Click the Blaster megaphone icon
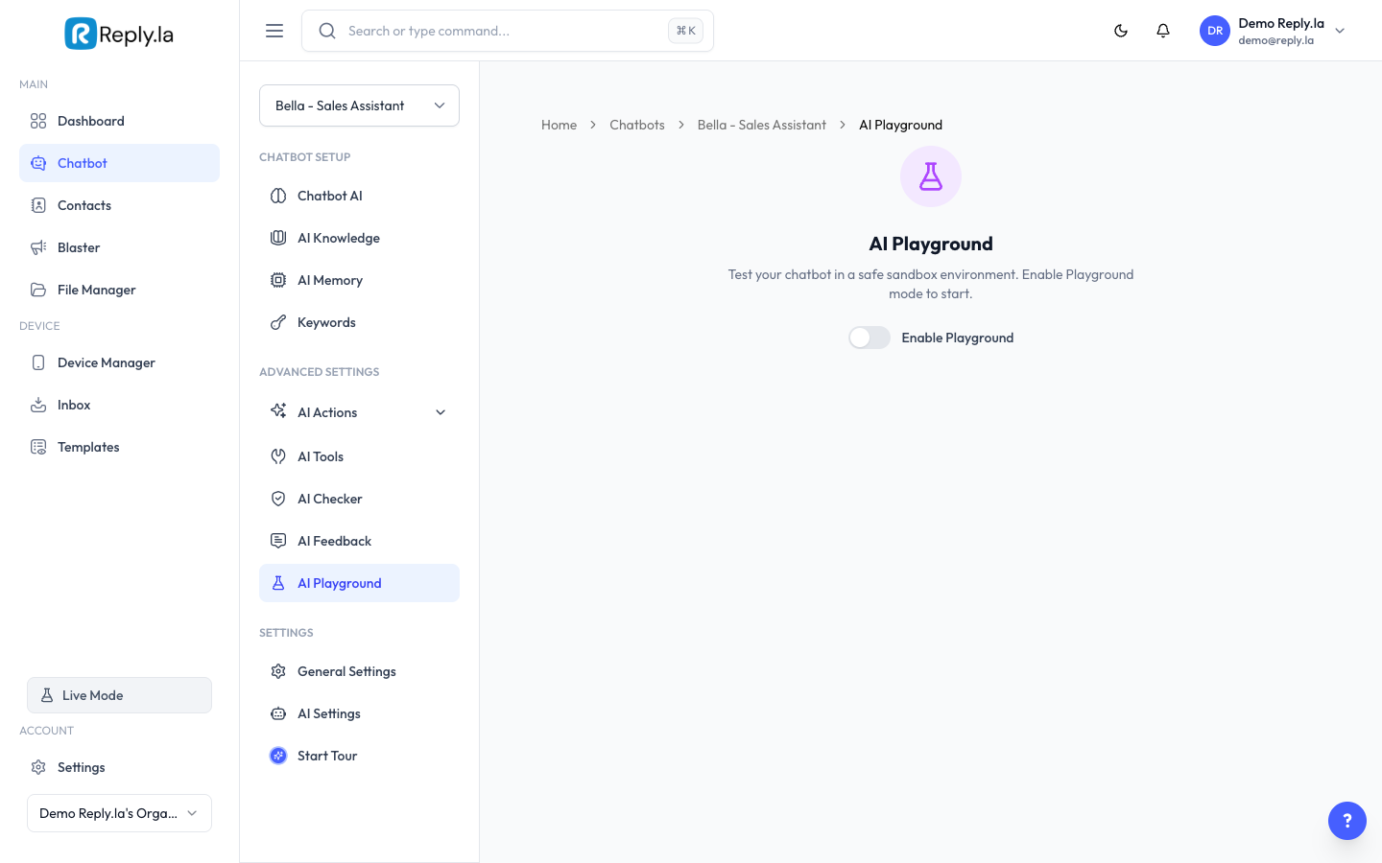The width and height of the screenshot is (1382, 863). 38,247
